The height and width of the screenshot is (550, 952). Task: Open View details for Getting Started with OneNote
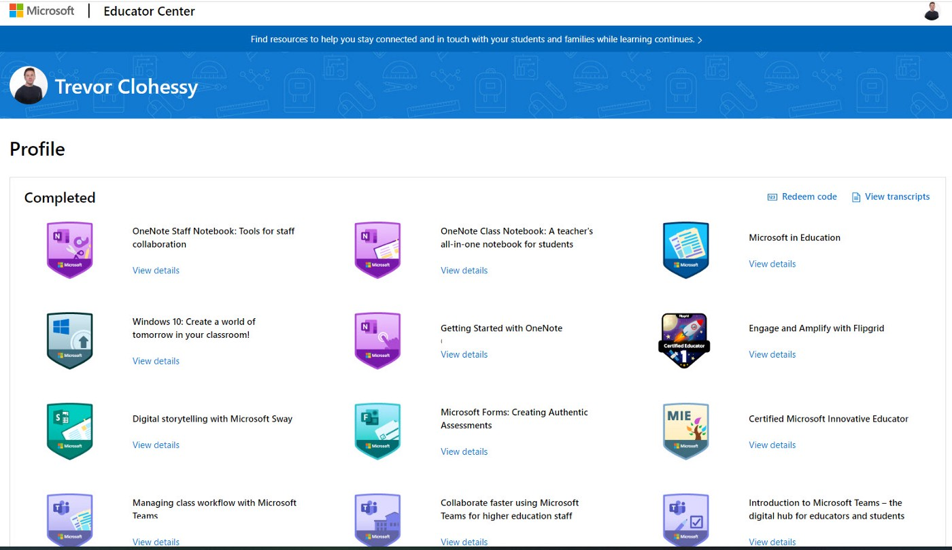464,354
